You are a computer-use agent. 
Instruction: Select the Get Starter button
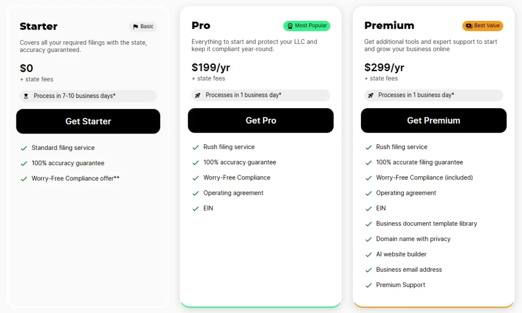click(x=88, y=121)
